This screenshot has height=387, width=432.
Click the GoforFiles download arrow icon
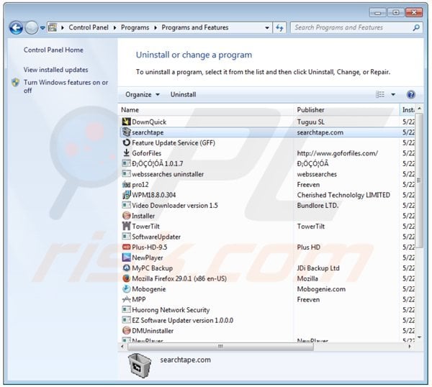coord(126,153)
